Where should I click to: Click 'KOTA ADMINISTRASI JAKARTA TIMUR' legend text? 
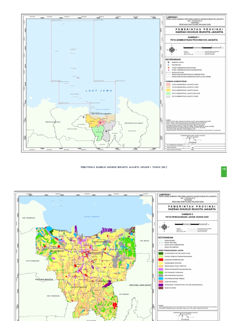(185, 96)
